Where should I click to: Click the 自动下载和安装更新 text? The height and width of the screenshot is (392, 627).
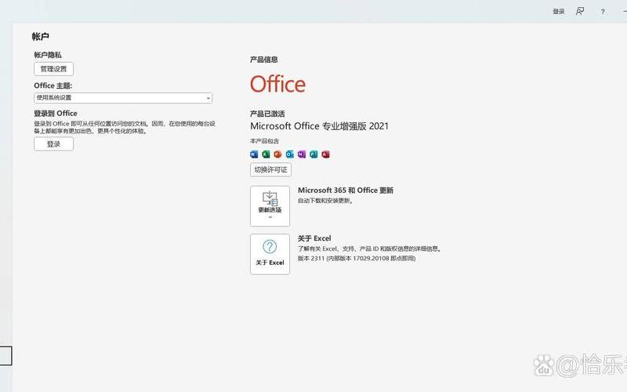pos(324,201)
